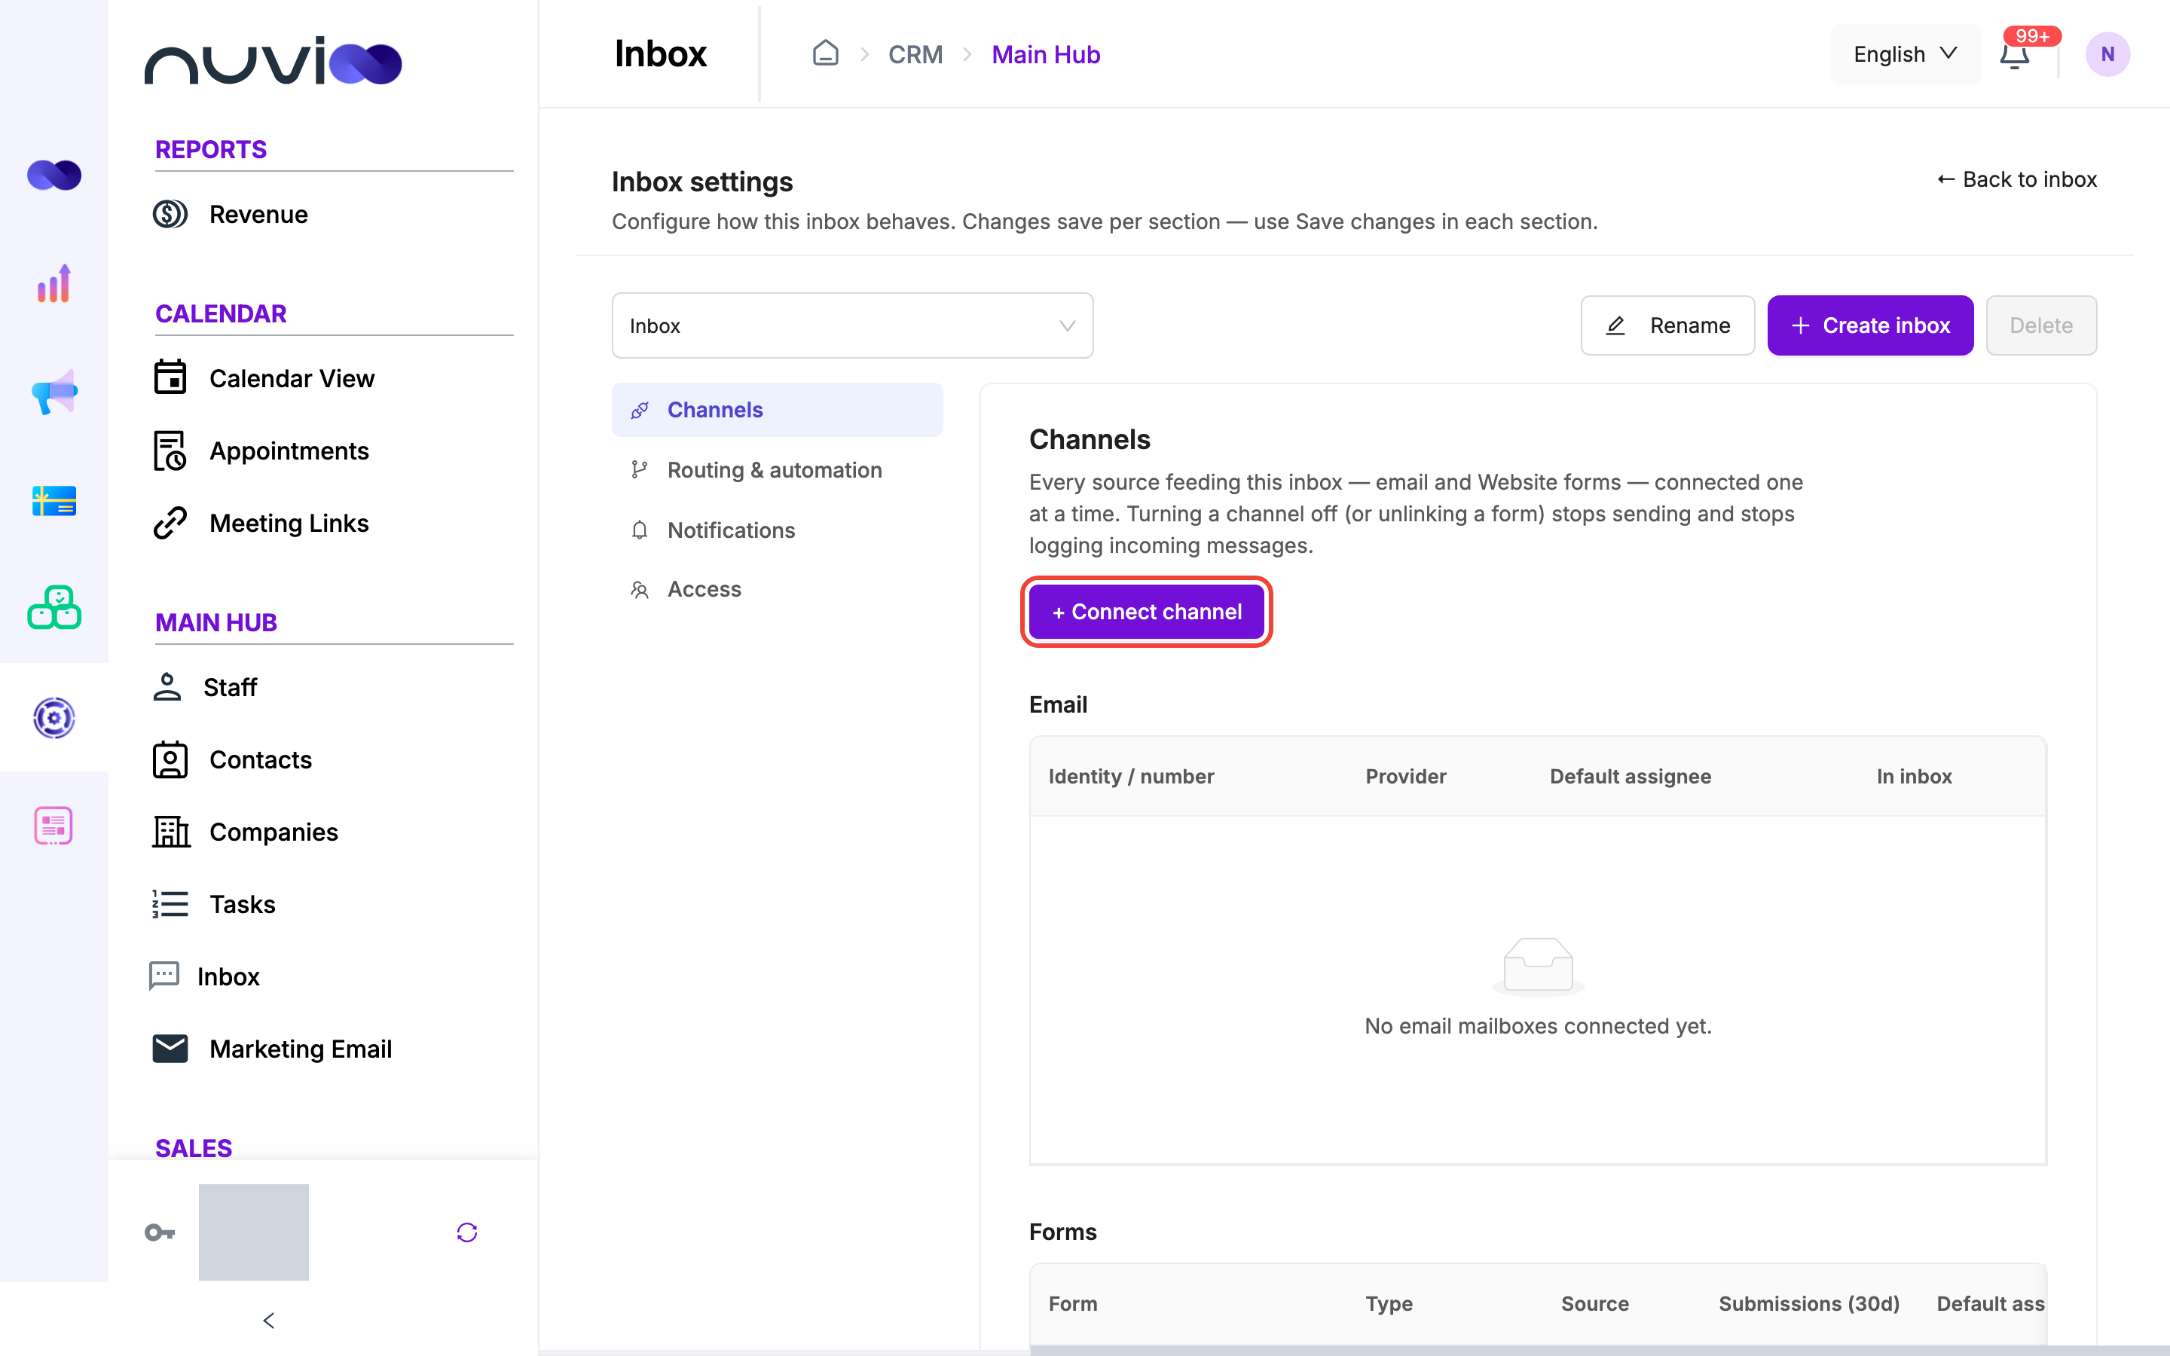This screenshot has height=1356, width=2170.
Task: Open Contacts in Main Hub
Action: tap(232, 761)
